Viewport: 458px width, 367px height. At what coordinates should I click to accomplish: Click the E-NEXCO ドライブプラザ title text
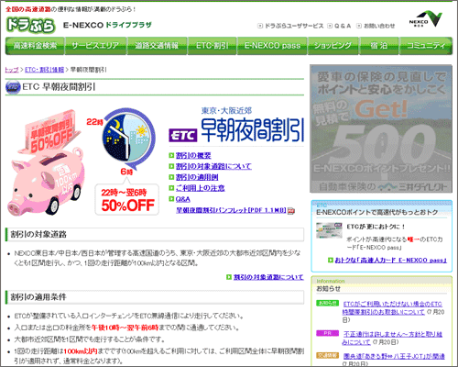[107, 25]
